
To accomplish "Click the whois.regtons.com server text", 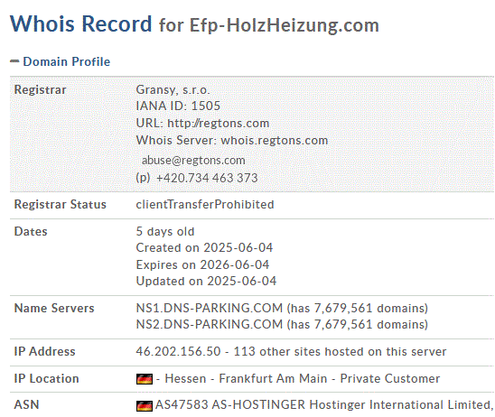I will click(x=275, y=141).
